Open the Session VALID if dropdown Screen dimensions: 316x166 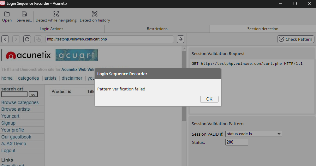click(254, 134)
